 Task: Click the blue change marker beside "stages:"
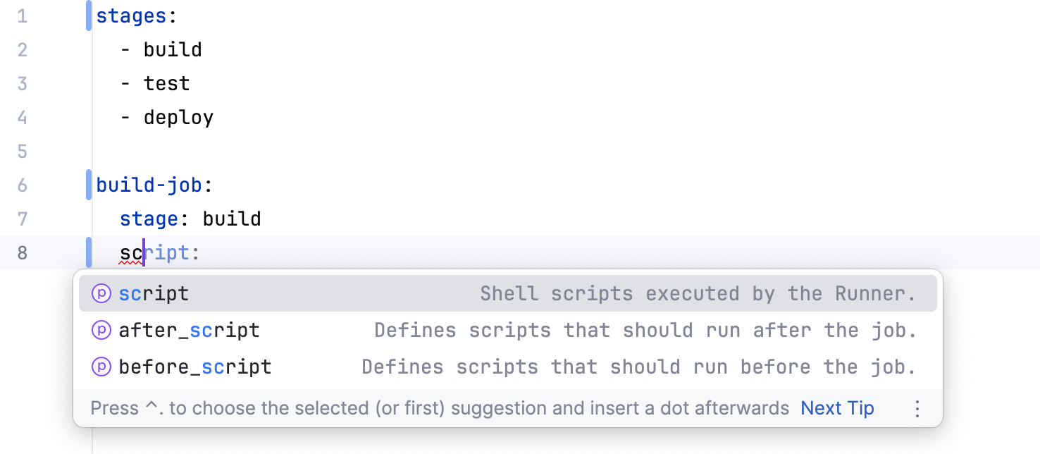pyautogui.click(x=87, y=16)
